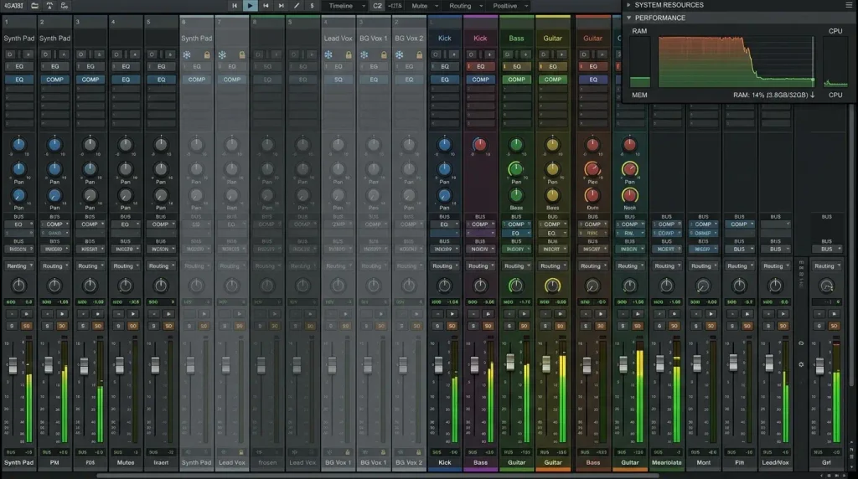The width and height of the screenshot is (858, 479).
Task: Toggle the green COMP insert on the Bass channel
Action: 516,80
